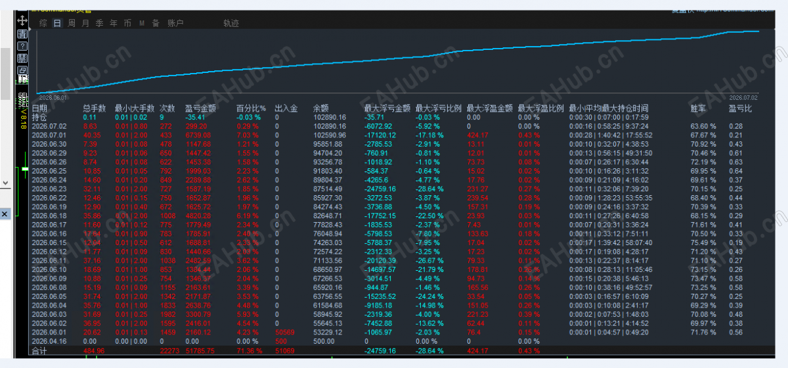Click the 盈亏比 column header
788x368 pixels.
(741, 108)
